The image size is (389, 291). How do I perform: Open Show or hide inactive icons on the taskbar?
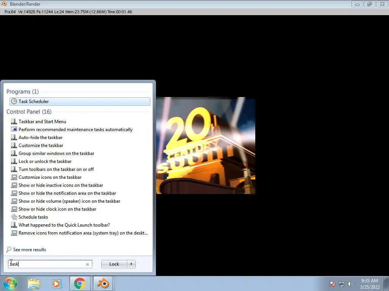[61, 185]
